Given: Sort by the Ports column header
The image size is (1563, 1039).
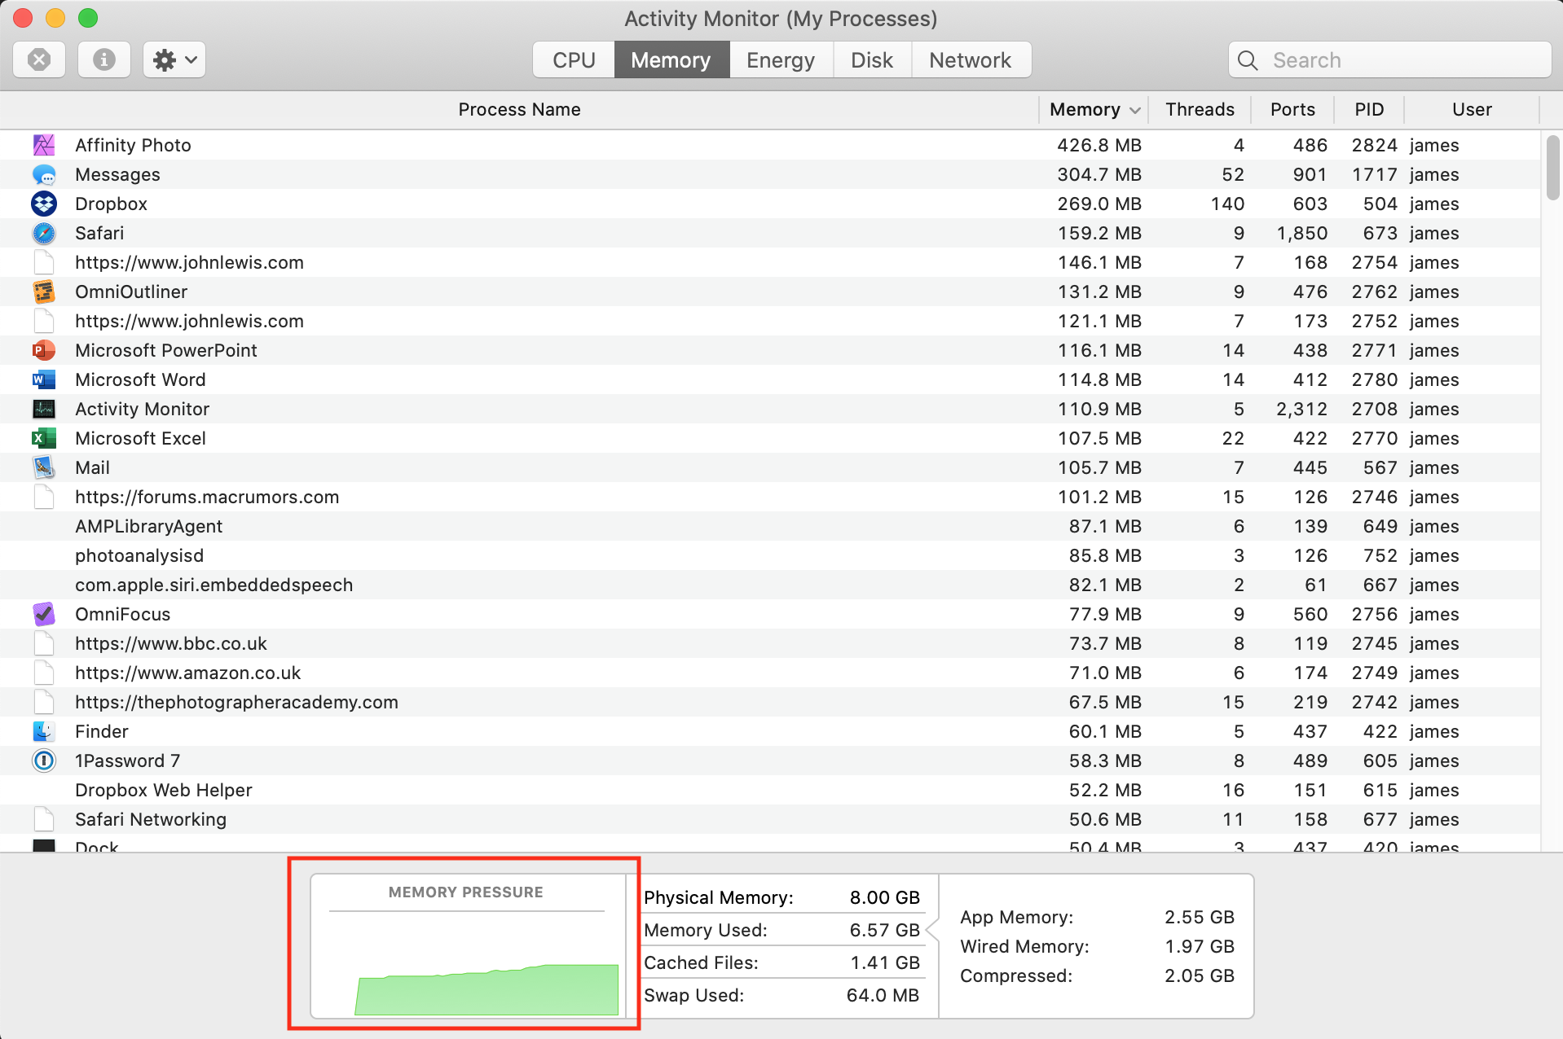Looking at the screenshot, I should (1292, 109).
